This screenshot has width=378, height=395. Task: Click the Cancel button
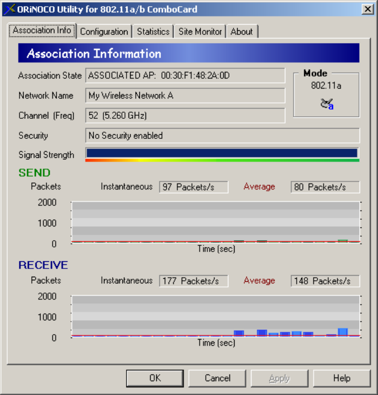click(x=217, y=378)
